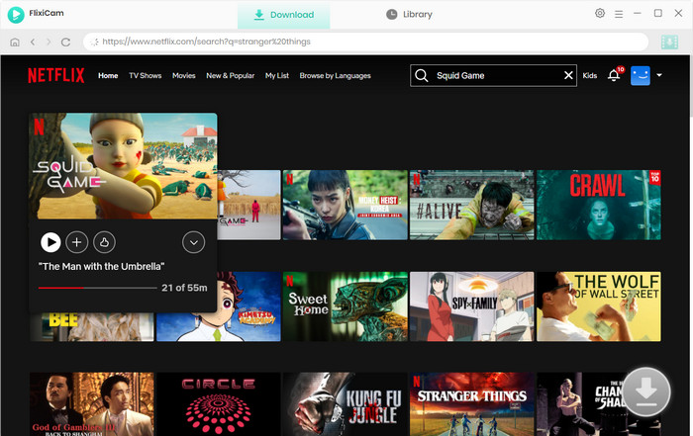
Task: Click the Squid Game search field
Action: [x=494, y=75]
